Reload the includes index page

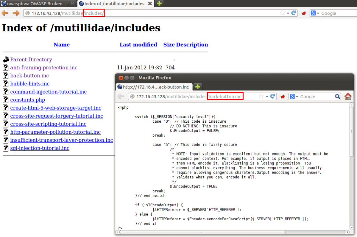click(x=294, y=13)
